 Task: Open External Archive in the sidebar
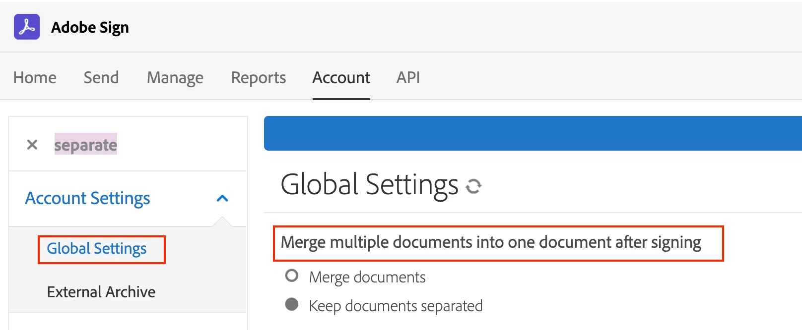point(101,292)
